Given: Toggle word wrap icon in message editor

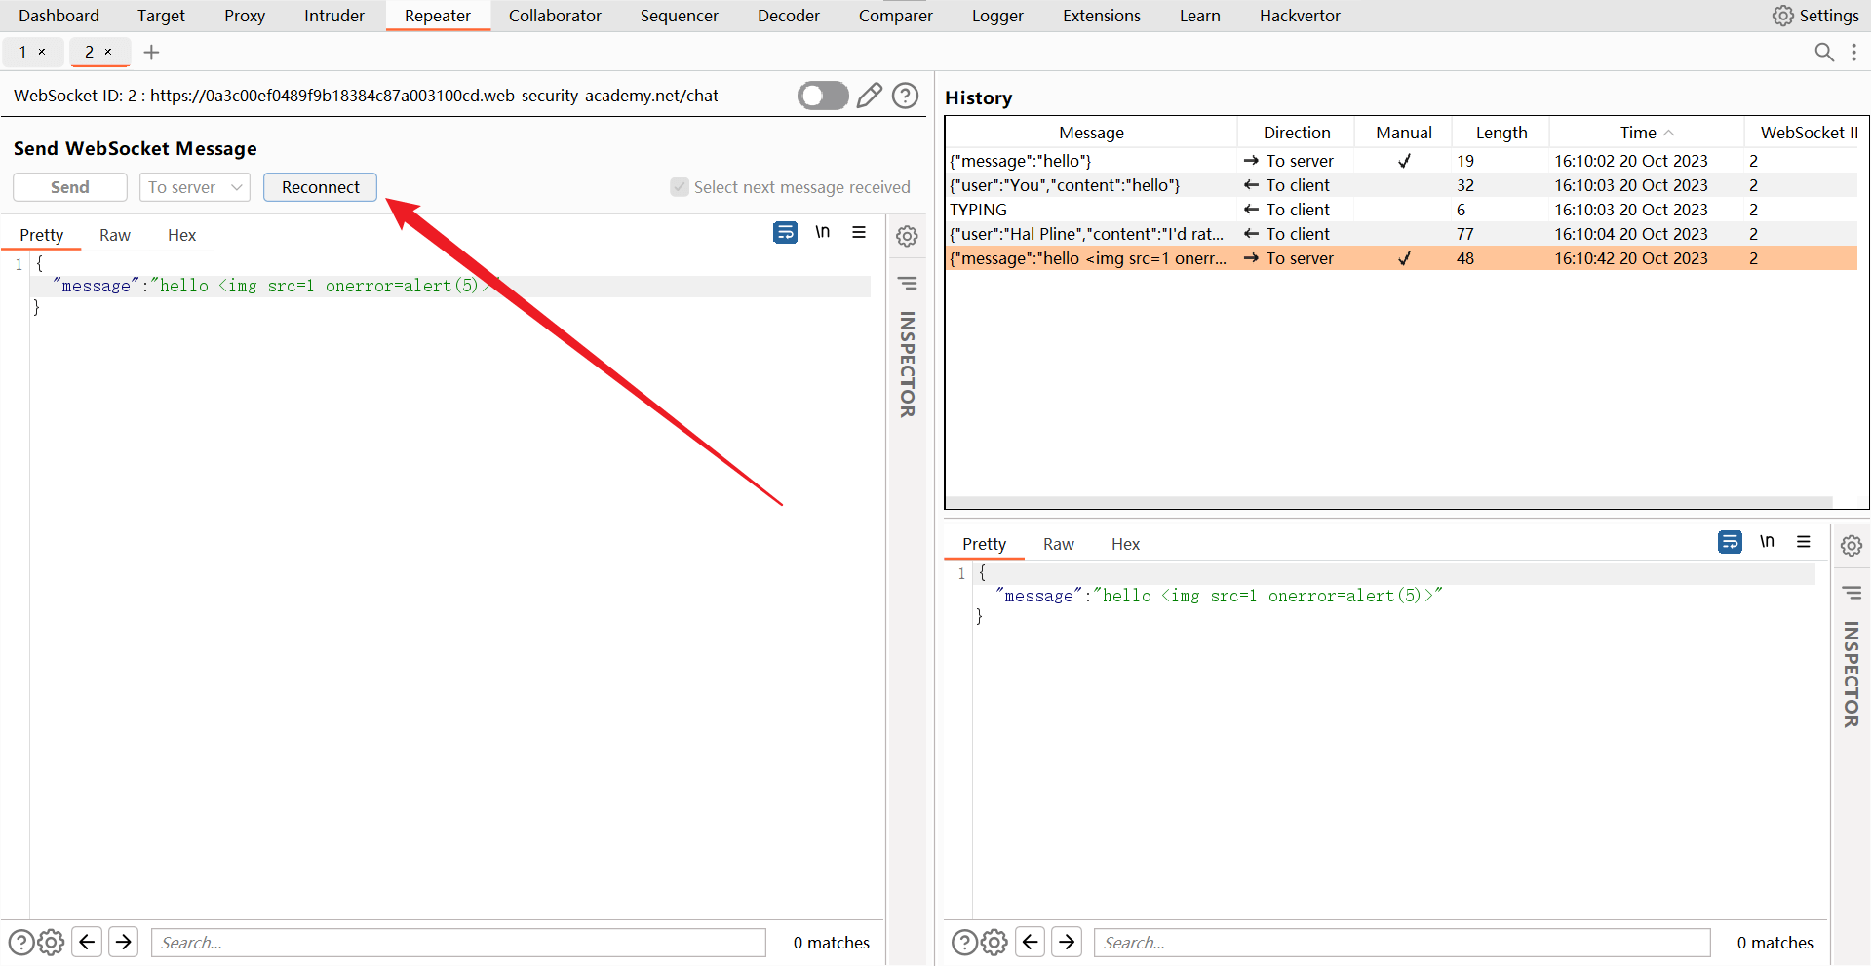Looking at the screenshot, I should coord(785,233).
